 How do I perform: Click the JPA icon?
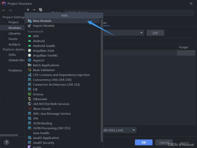(29, 118)
